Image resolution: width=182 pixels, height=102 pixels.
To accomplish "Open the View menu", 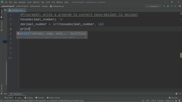I will 15,2.
